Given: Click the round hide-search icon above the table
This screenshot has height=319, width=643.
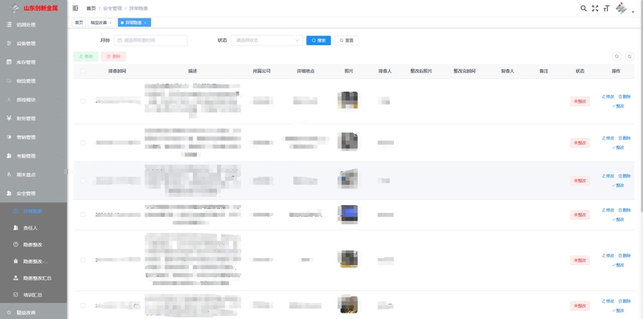Looking at the screenshot, I should [616, 56].
